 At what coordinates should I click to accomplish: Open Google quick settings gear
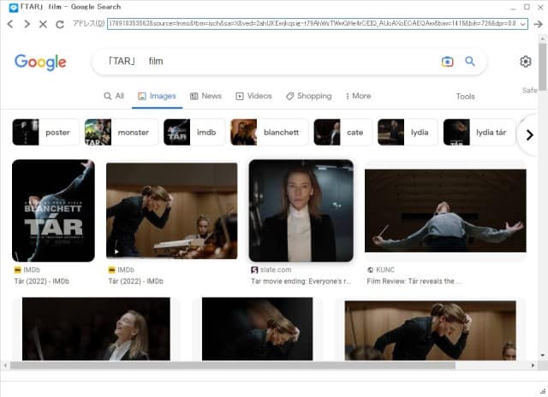pos(525,62)
